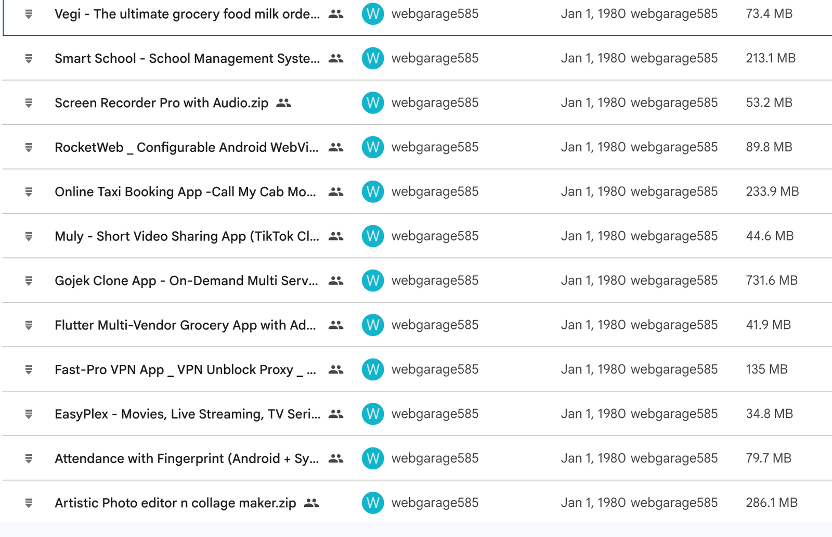Click owner avatar W in Vegi row
The height and width of the screenshot is (537, 832).
point(373,14)
